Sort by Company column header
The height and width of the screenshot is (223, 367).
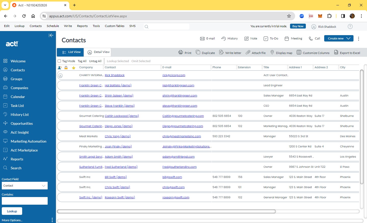(x=86, y=67)
